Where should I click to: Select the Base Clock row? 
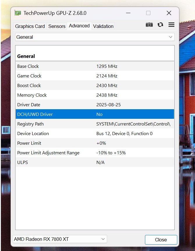[95, 66]
